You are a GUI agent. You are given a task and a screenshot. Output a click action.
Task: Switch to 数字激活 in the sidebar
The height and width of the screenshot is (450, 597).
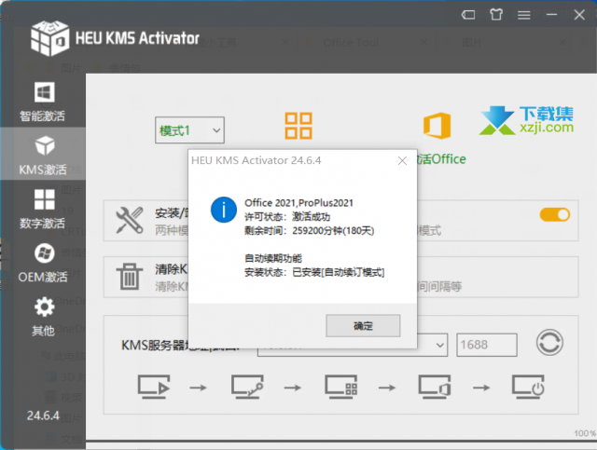[x=42, y=210]
